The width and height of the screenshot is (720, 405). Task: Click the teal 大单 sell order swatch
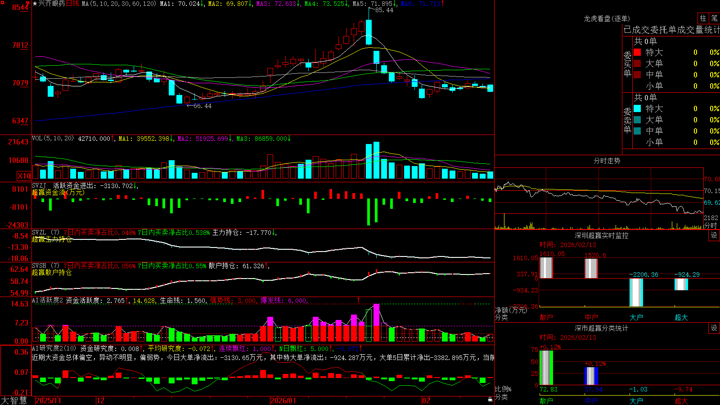coord(637,120)
